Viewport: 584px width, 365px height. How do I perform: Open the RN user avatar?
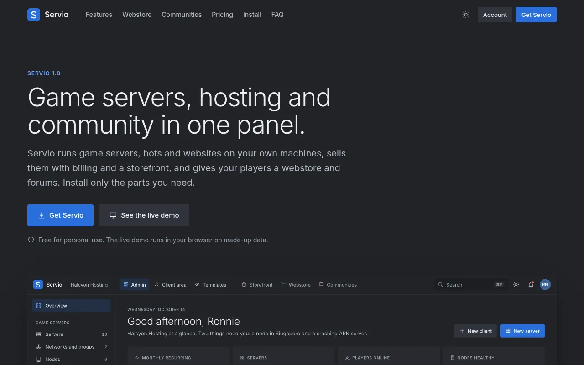545,285
